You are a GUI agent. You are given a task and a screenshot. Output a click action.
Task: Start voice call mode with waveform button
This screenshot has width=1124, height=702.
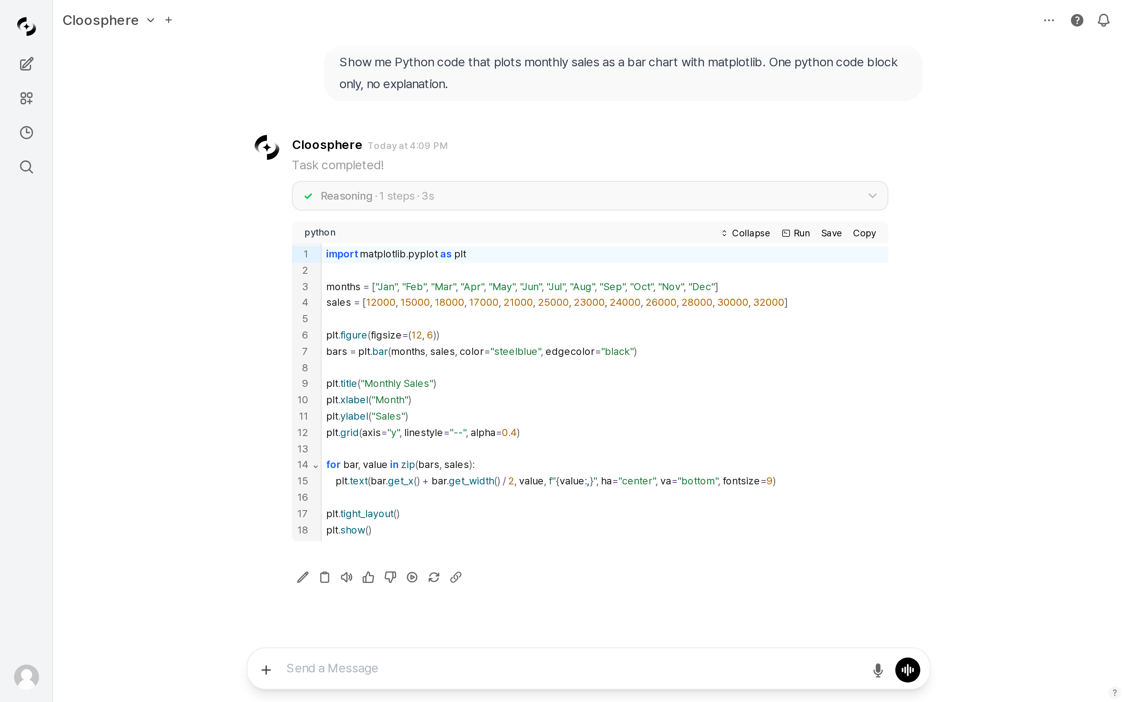click(x=907, y=670)
